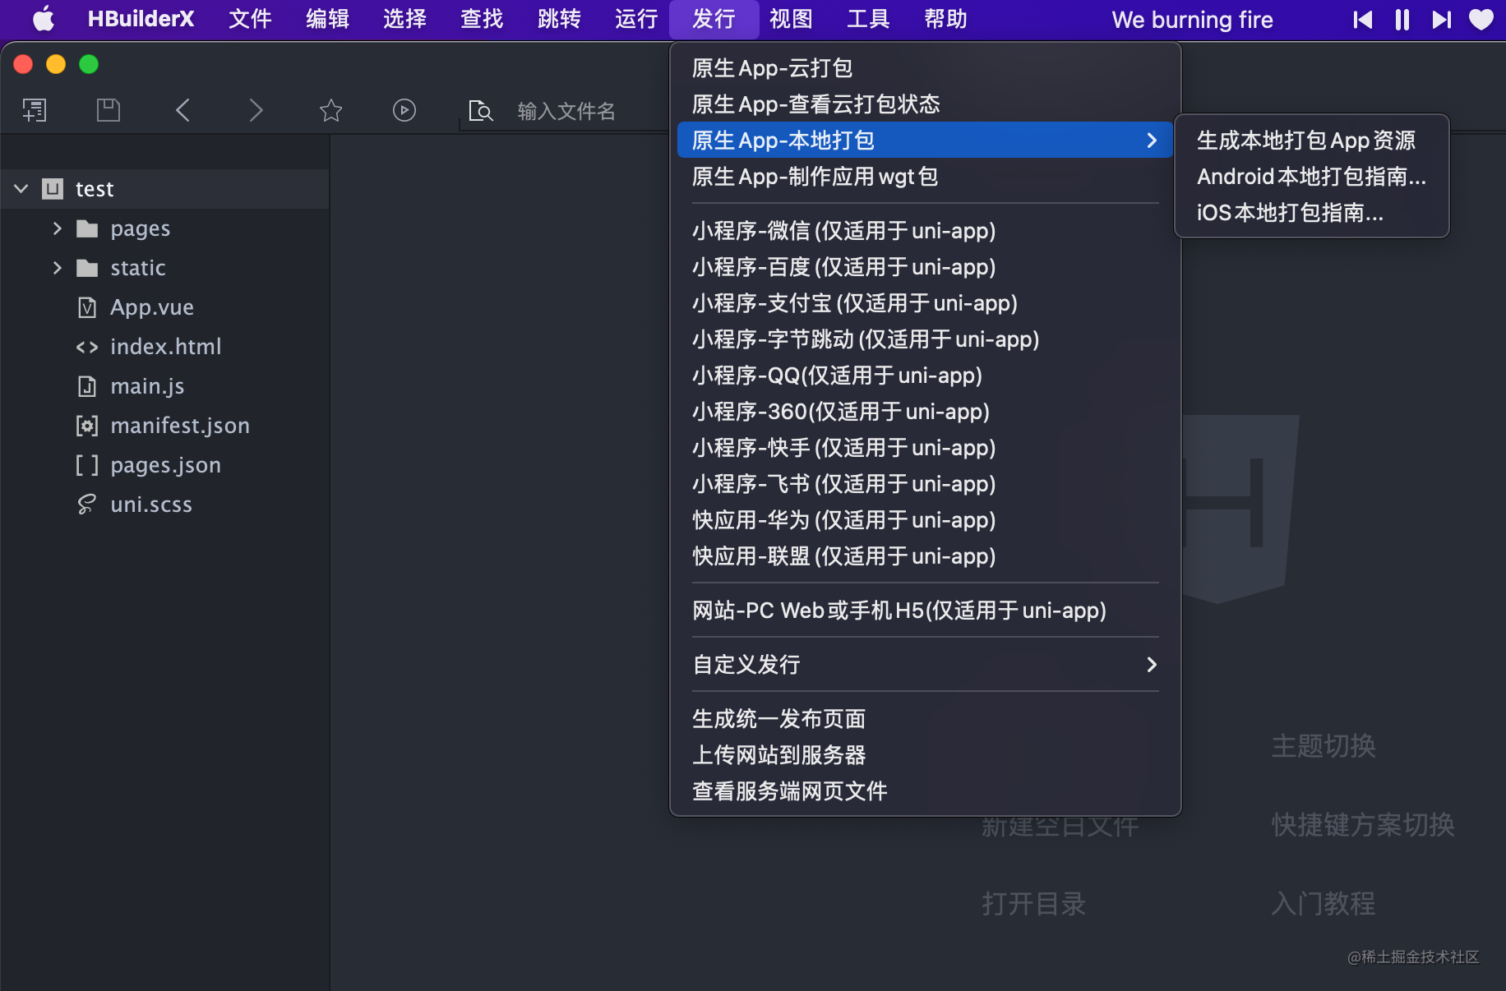
Task: Open the 编辑 menu
Action: [327, 19]
